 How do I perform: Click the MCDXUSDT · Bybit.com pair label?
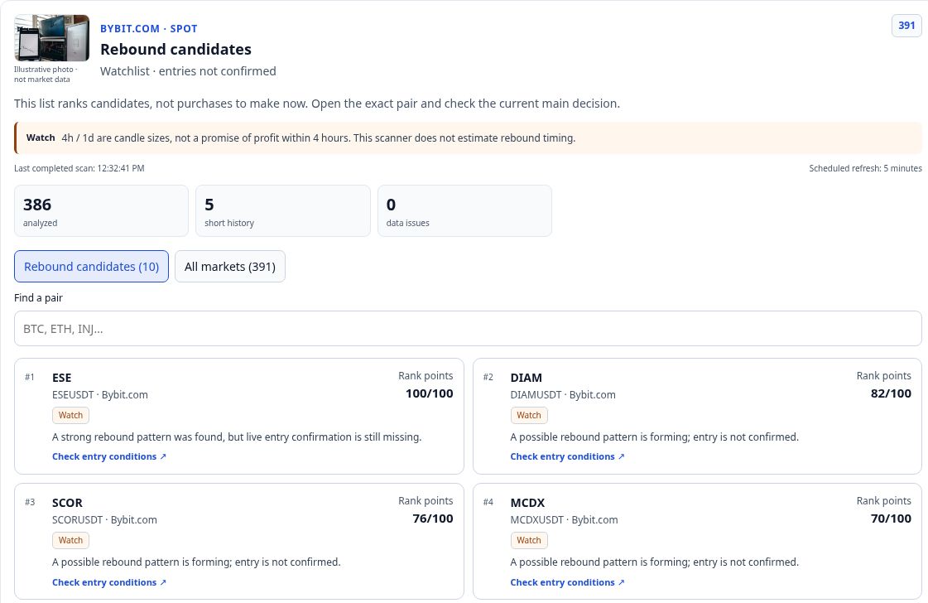pyautogui.click(x=564, y=520)
